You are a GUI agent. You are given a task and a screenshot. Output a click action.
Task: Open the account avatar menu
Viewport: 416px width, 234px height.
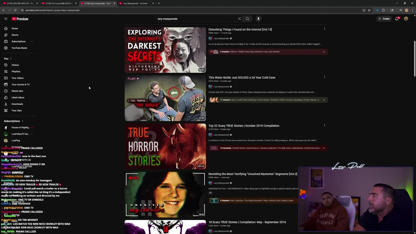(406, 19)
